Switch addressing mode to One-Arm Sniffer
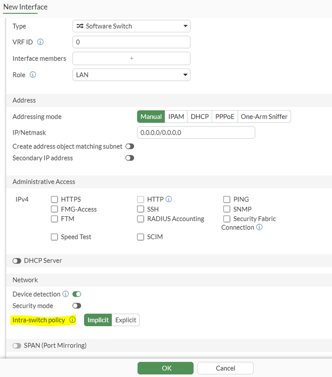 click(x=264, y=116)
